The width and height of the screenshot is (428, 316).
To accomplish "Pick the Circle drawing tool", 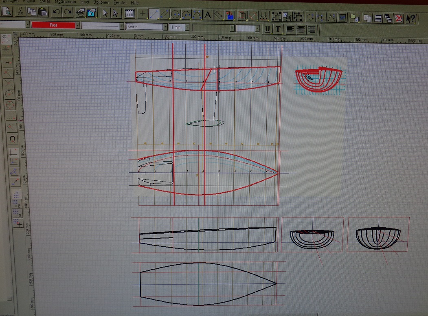I will click(176, 15).
